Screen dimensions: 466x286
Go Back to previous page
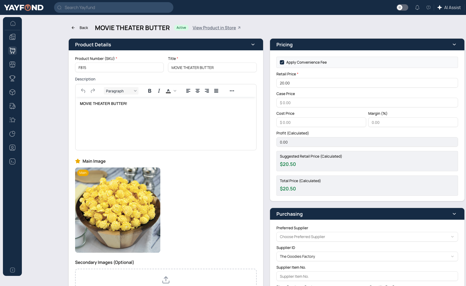tap(80, 28)
